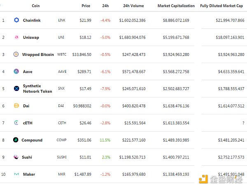Select the MKR ticker symbol
Viewport: 247px width, 188px height.
click(x=62, y=174)
